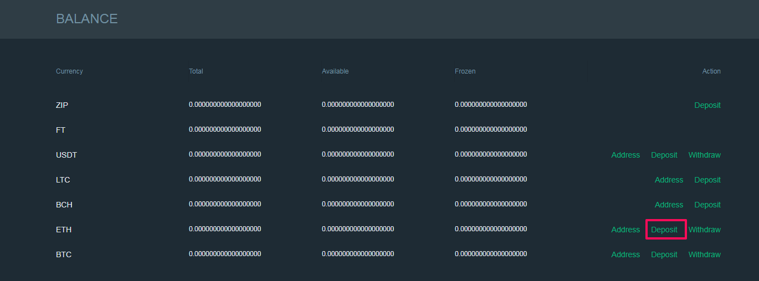The height and width of the screenshot is (281, 759).
Task: Open the USDT Address link
Action: click(625, 155)
